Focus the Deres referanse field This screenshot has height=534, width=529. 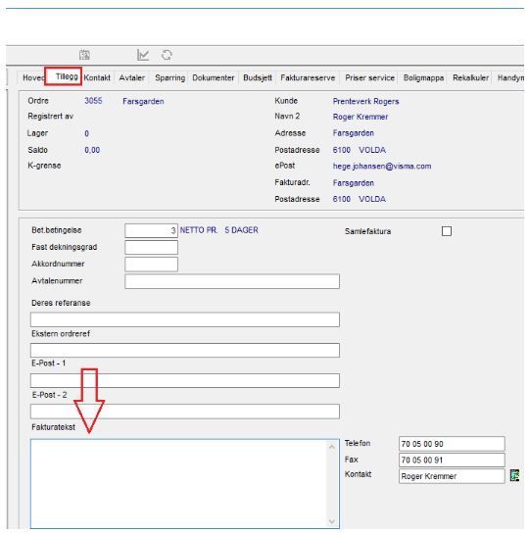click(185, 319)
